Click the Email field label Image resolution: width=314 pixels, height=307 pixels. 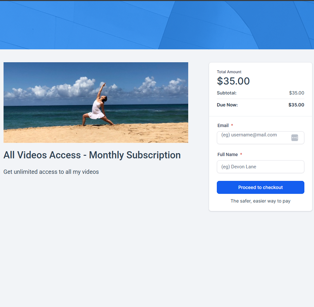pyautogui.click(x=223, y=125)
